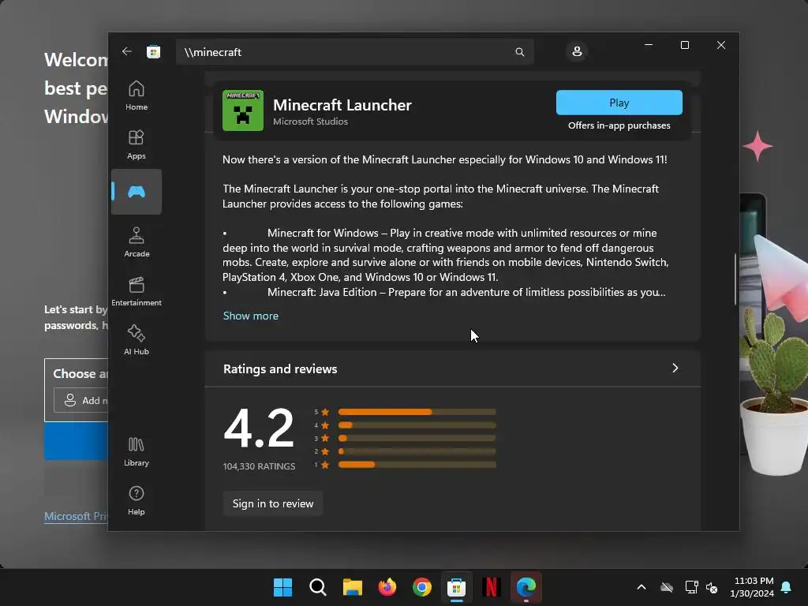The image size is (808, 606).
Task: Expand Ratings and reviews with the chevron
Action: pos(675,368)
